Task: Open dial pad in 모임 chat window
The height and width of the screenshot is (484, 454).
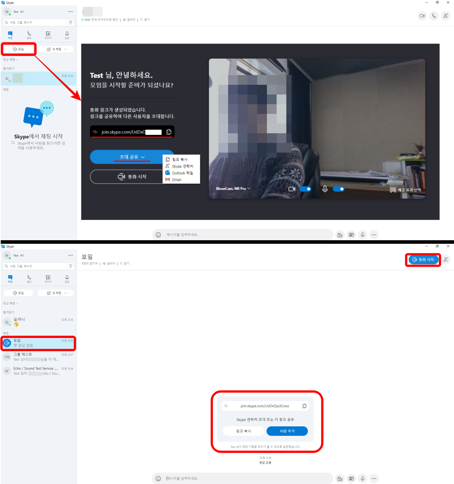Action: (x=71, y=266)
